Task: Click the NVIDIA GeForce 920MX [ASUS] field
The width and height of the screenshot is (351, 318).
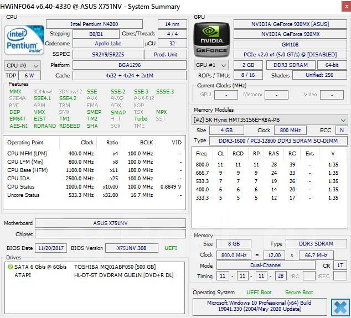Action: [290, 24]
